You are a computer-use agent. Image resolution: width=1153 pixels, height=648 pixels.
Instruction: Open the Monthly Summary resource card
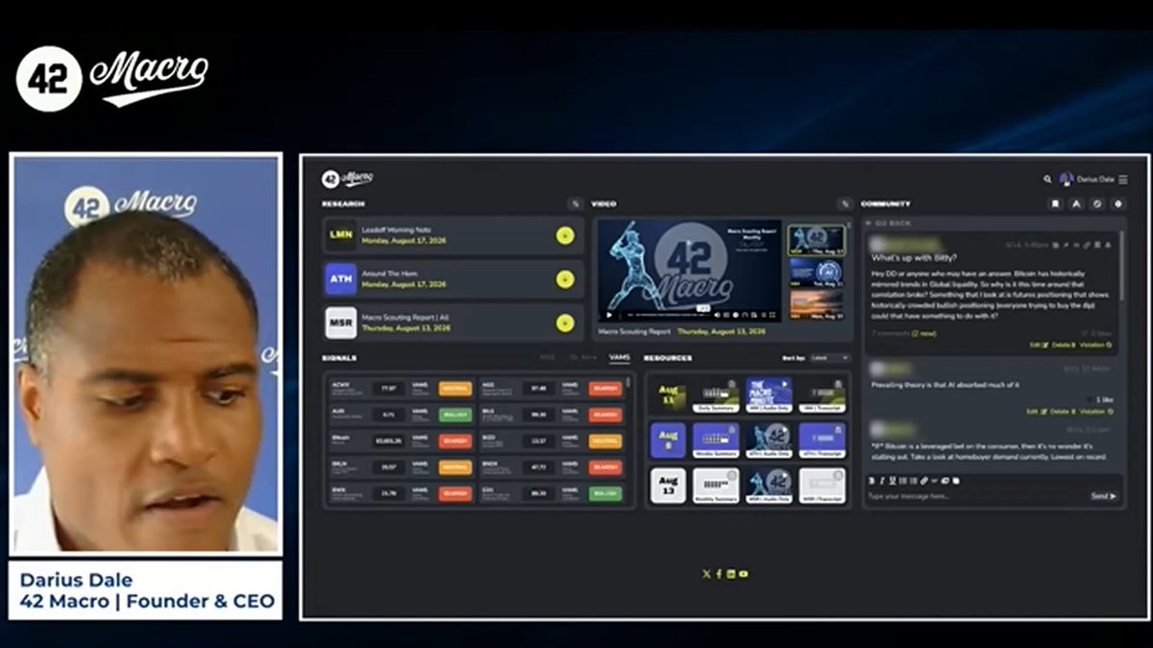pos(717,486)
